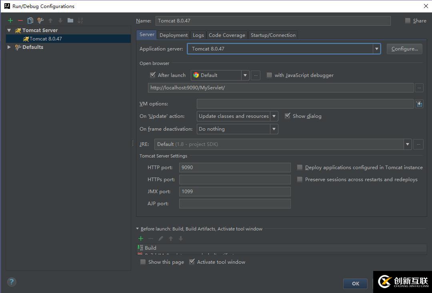Toggle the Show dialog checkbox
The width and height of the screenshot is (432, 293).
287,116
